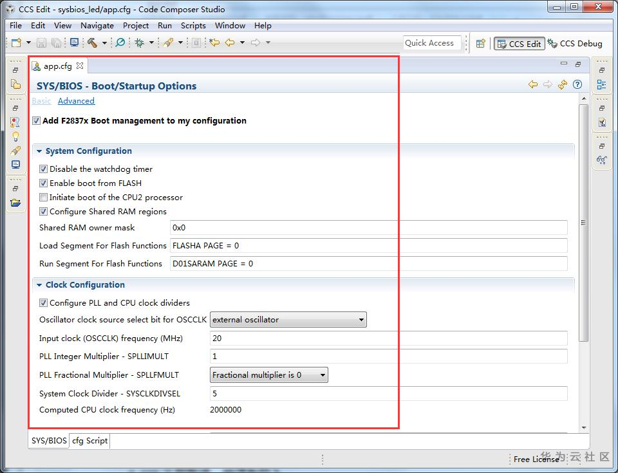Click the Build hammer icon in toolbar

[93, 43]
